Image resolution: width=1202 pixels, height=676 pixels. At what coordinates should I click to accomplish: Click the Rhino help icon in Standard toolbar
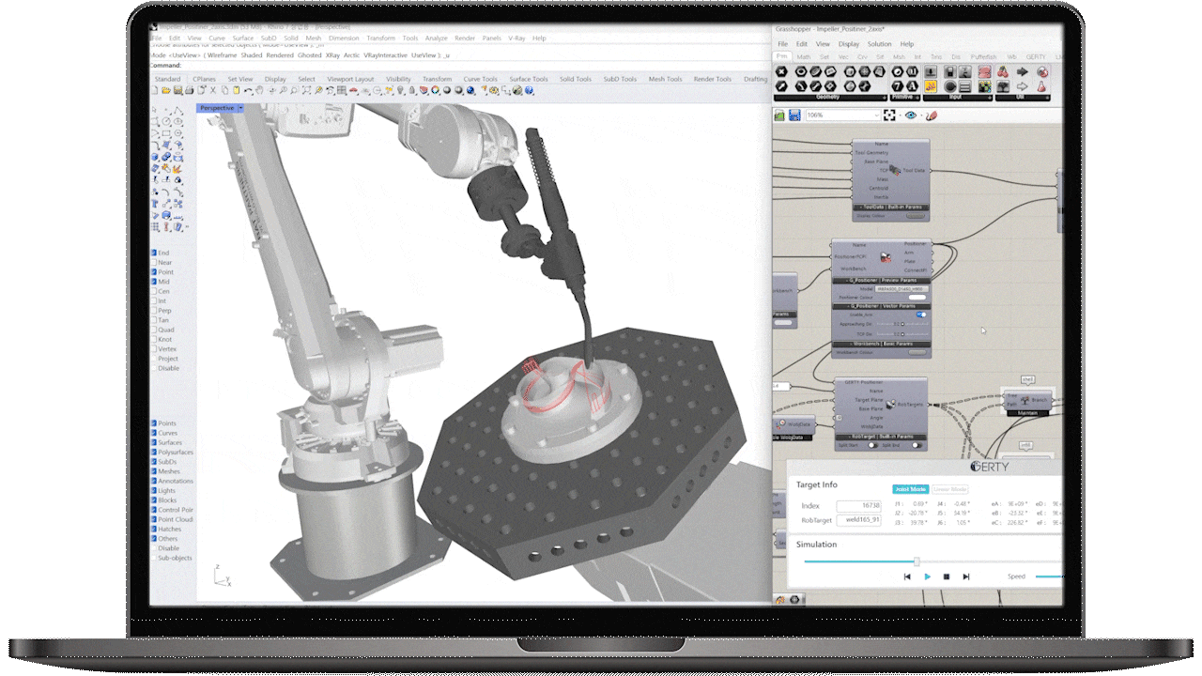point(529,90)
